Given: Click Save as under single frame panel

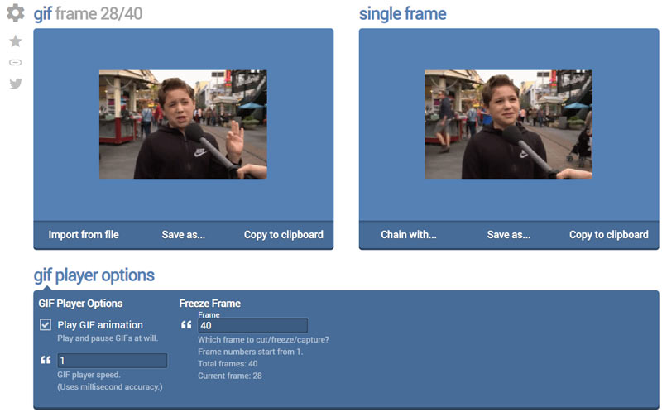Looking at the screenshot, I should click(x=508, y=235).
